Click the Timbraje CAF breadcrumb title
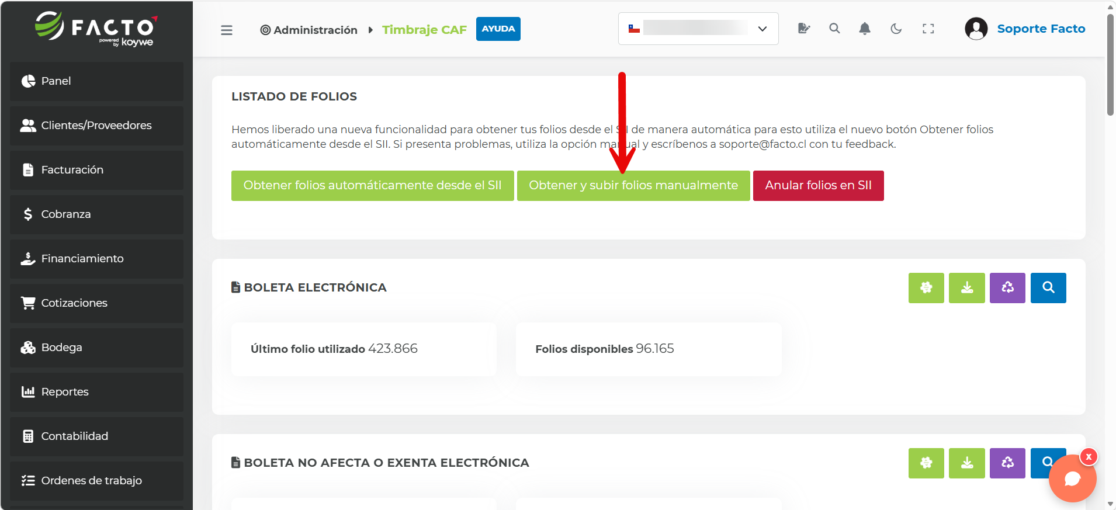The width and height of the screenshot is (1116, 510). point(424,30)
